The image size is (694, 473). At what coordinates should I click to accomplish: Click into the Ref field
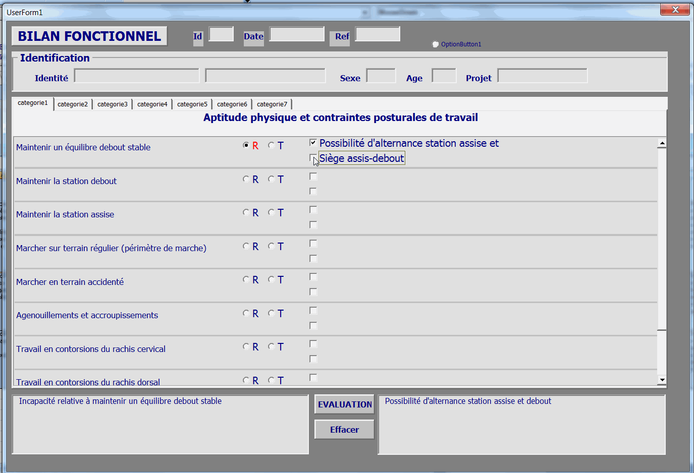(378, 34)
